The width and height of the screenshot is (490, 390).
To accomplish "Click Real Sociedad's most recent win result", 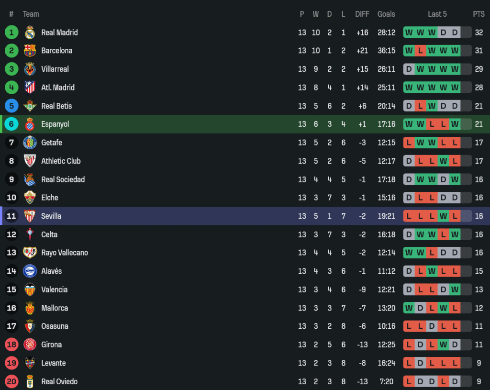I will (455, 179).
